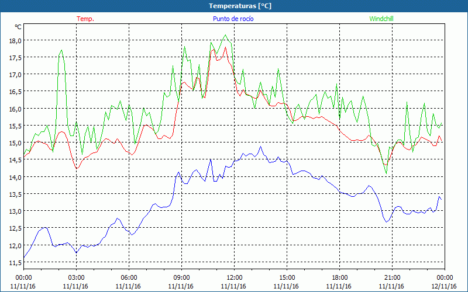
Task: Click the '15:00' time axis label
Action: pyautogui.click(x=287, y=278)
